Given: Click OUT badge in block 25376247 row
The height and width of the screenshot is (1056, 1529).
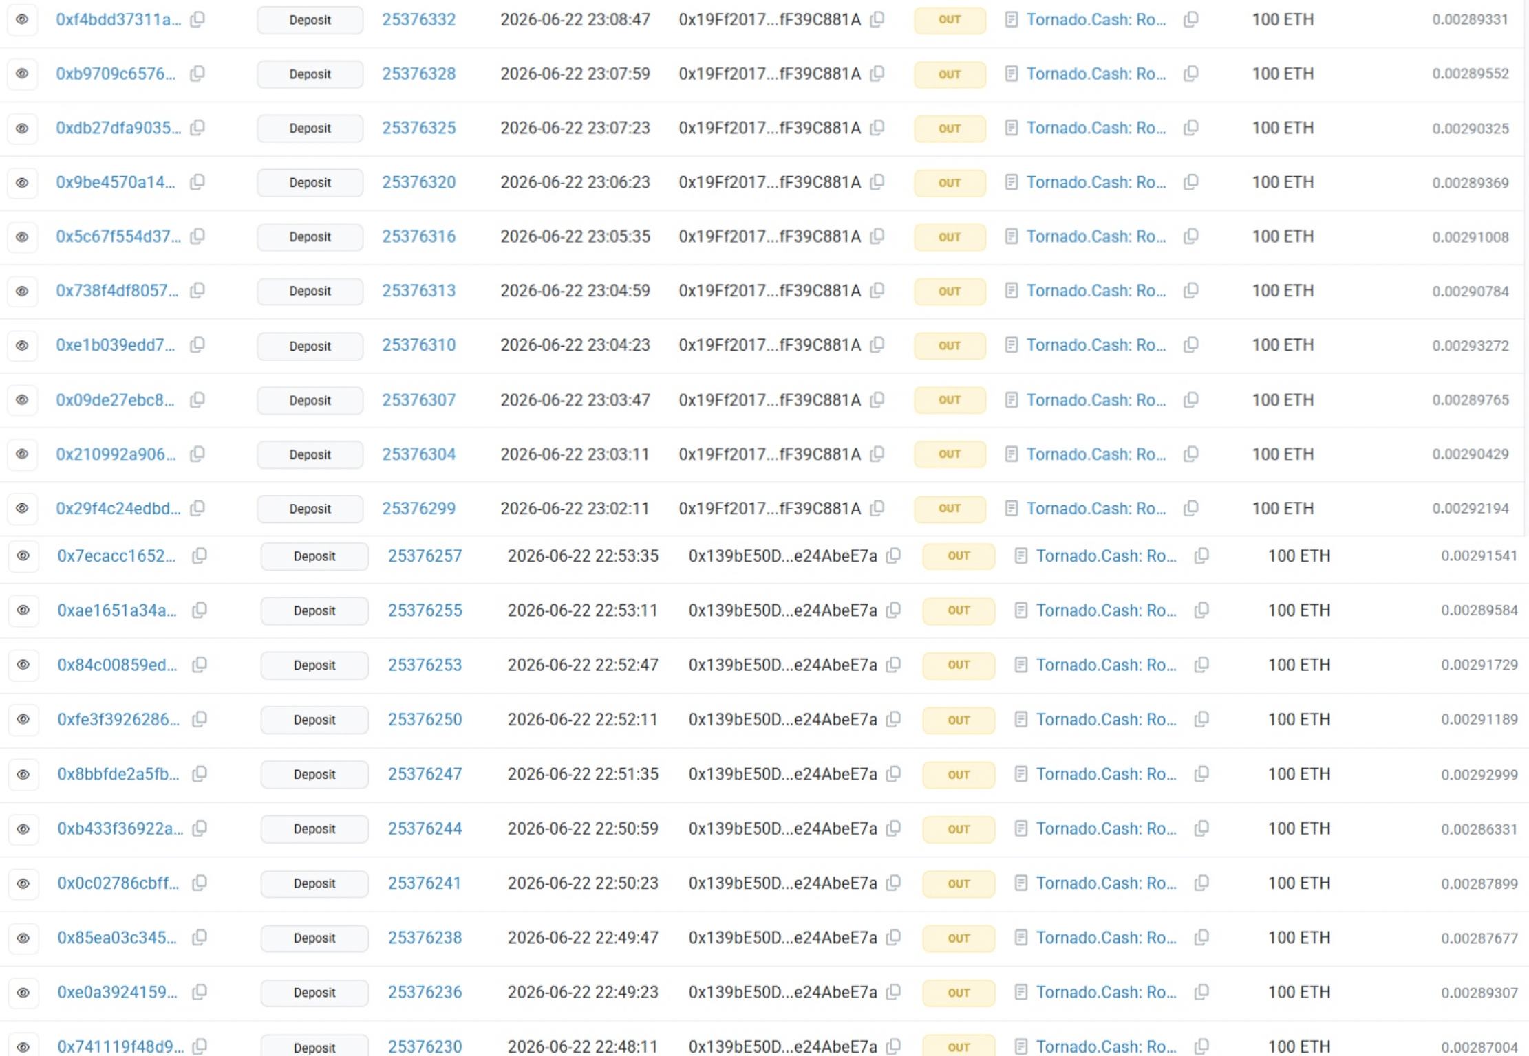Looking at the screenshot, I should coord(959,774).
